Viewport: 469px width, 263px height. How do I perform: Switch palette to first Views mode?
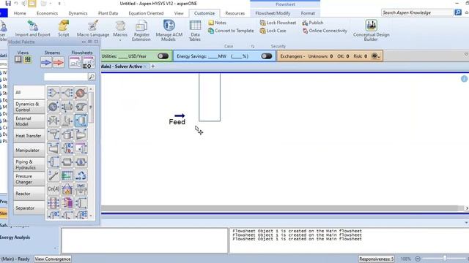[x=18, y=59]
